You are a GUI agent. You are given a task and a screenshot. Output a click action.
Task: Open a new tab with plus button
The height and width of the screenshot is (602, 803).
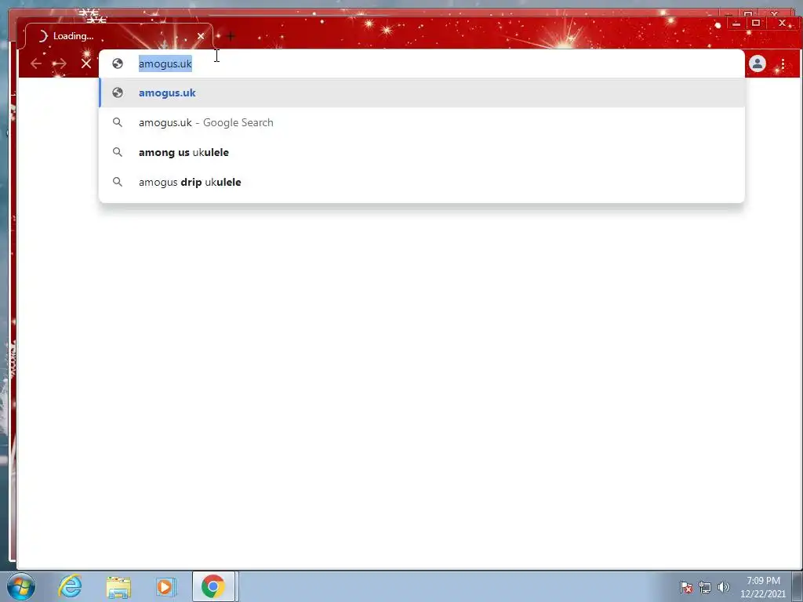(231, 36)
